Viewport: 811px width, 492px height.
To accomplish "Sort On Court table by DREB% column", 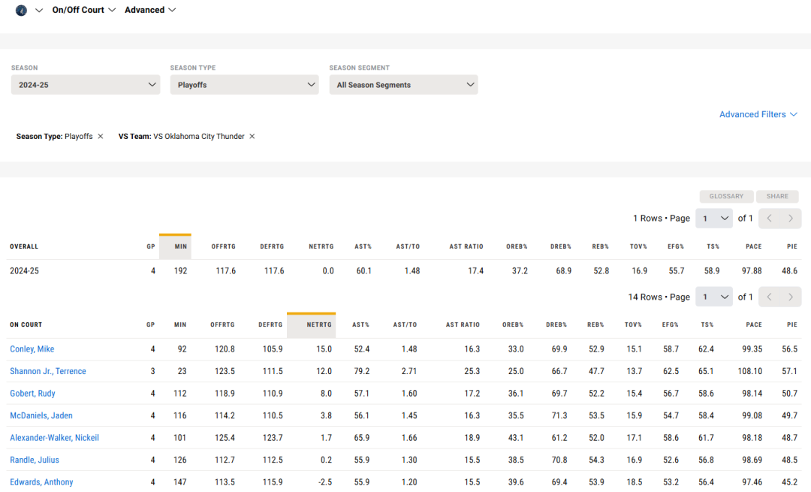I will click(556, 325).
